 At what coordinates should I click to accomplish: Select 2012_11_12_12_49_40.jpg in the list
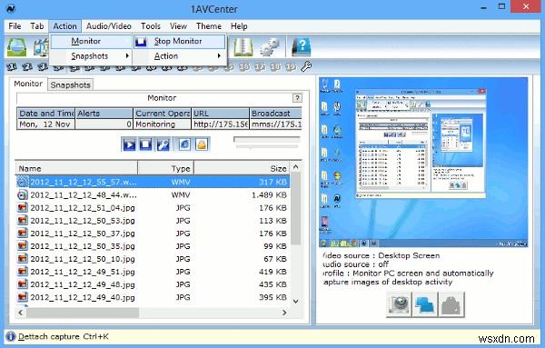pos(153,298)
